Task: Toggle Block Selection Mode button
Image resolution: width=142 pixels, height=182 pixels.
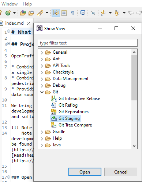Action: [x=64, y=13]
